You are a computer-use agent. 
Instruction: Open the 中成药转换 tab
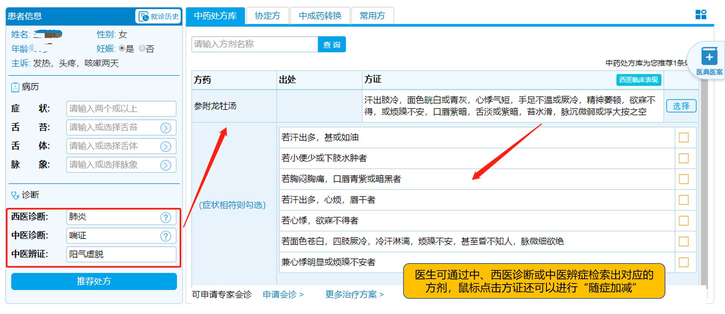coord(320,16)
